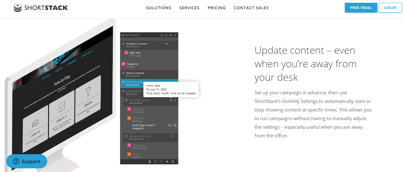Toggle the hidden-eye icon in the panel footer
The height and width of the screenshot is (172, 403).
click(x=167, y=162)
